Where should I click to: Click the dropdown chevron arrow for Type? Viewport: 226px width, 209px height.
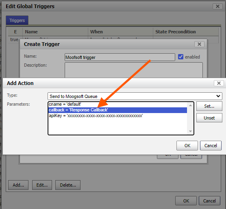click(x=218, y=96)
